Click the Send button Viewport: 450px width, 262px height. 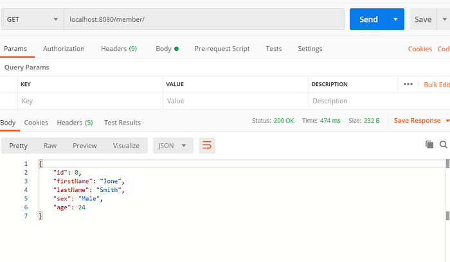(368, 19)
